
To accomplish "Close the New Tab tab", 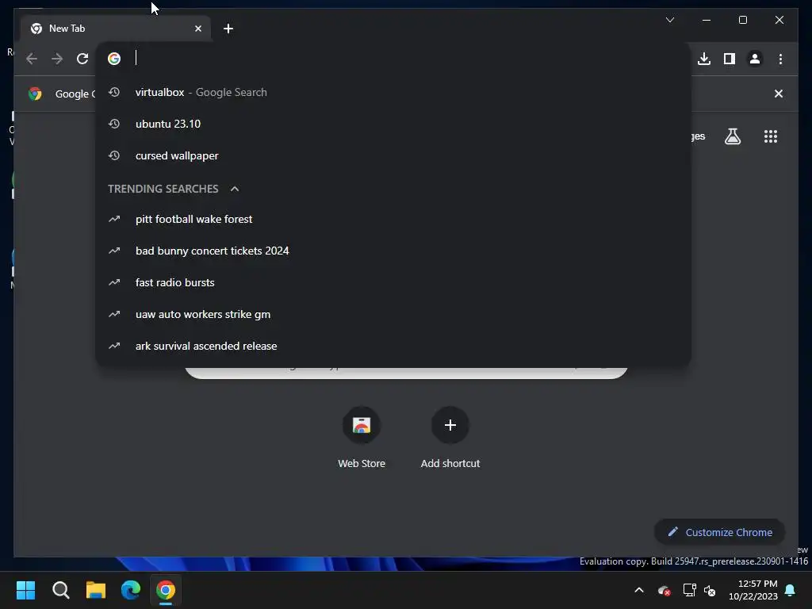I will pos(197,29).
